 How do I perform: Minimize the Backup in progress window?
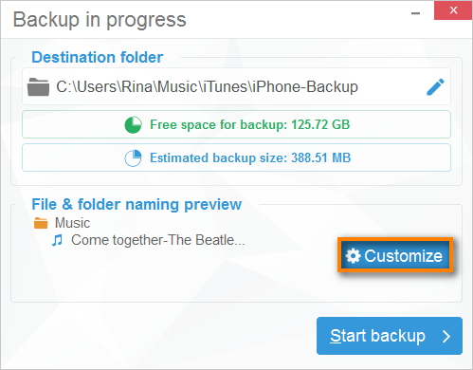click(x=415, y=13)
